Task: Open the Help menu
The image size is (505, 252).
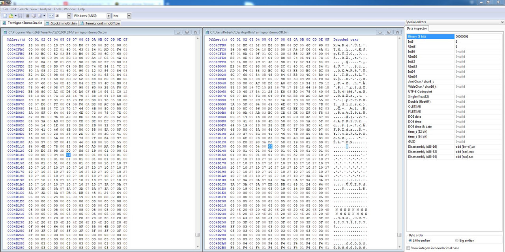Action: pos(81,9)
